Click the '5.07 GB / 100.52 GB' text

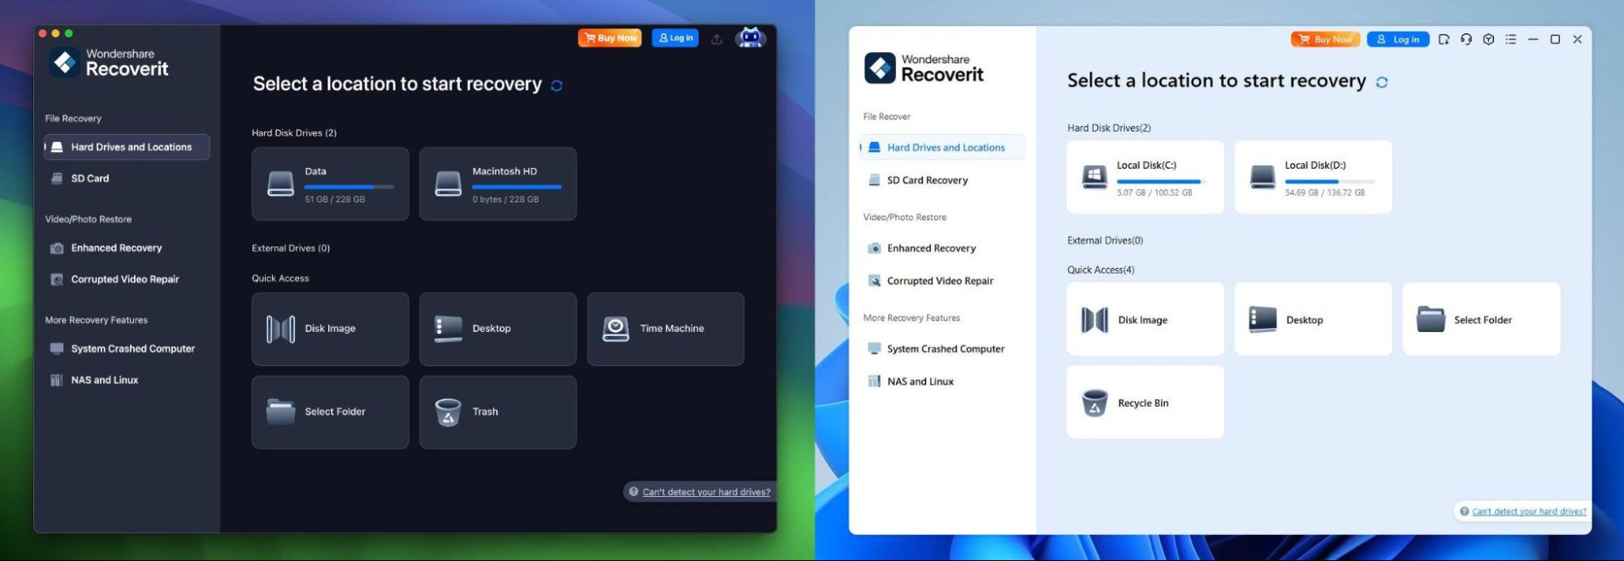click(1154, 193)
